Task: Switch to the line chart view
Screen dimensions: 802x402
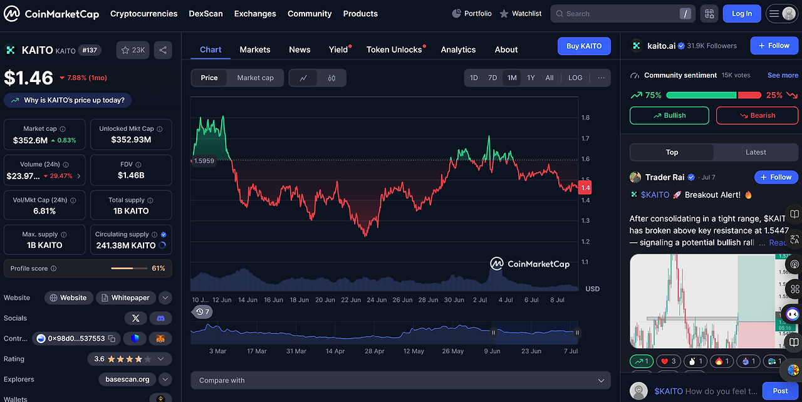Action: pos(303,78)
